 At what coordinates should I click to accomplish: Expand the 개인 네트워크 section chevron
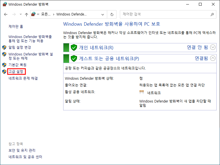pos(213,47)
